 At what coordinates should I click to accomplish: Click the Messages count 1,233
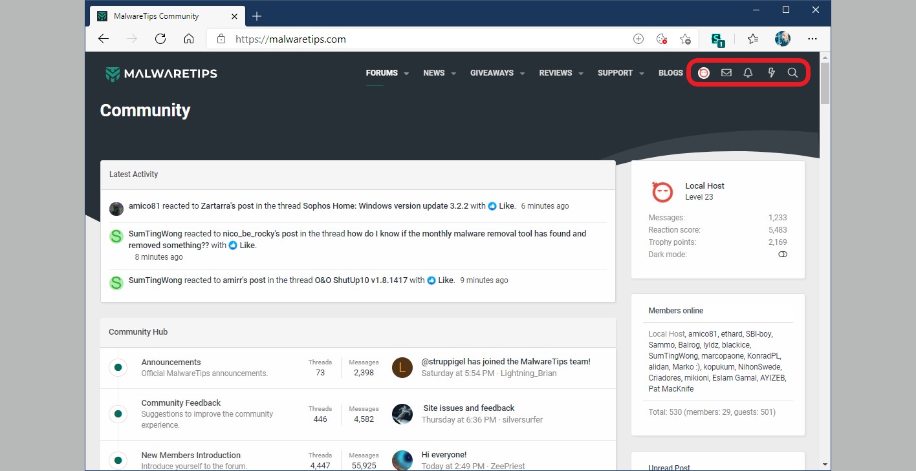click(x=778, y=218)
